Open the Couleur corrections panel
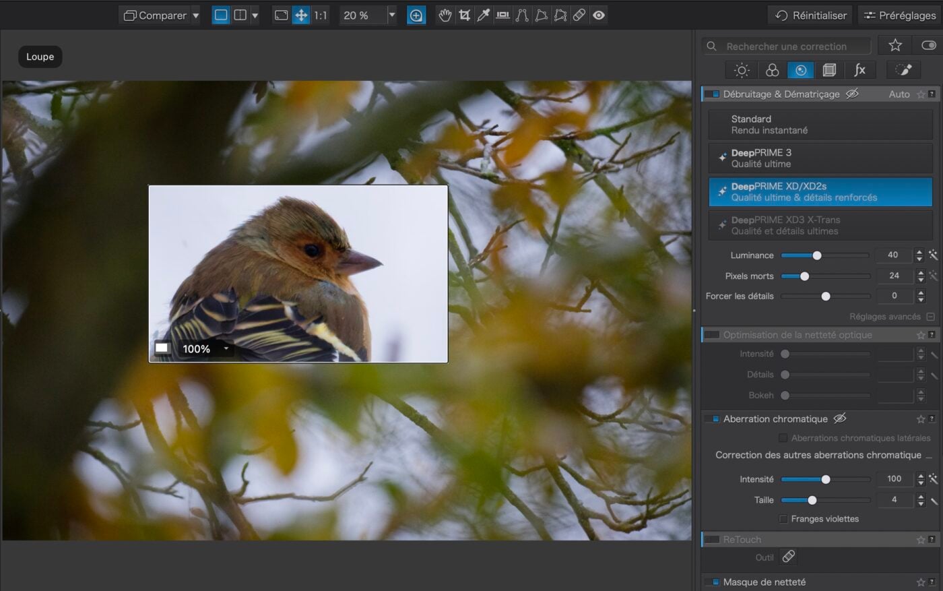This screenshot has height=591, width=943. (771, 69)
